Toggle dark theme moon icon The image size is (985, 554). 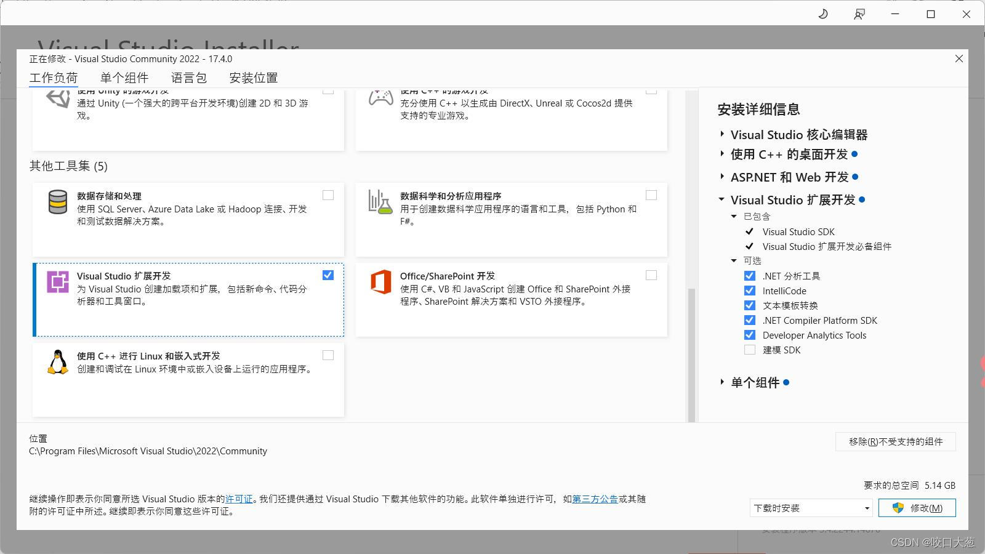click(823, 14)
